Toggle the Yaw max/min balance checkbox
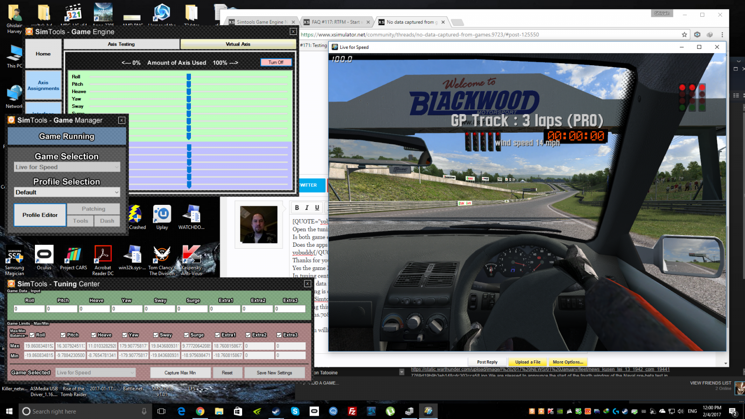The width and height of the screenshot is (745, 419). click(125, 335)
